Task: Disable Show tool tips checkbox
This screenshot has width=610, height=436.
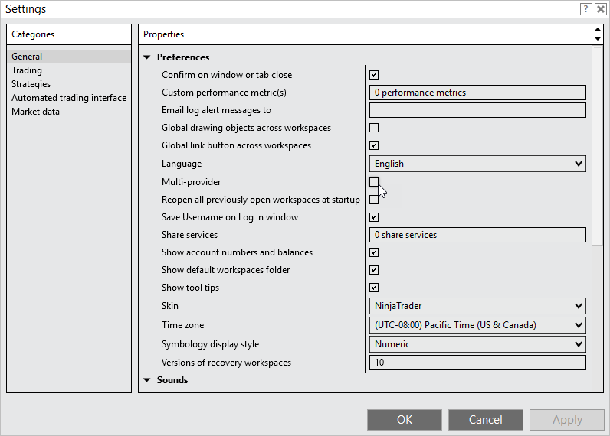Action: tap(374, 288)
